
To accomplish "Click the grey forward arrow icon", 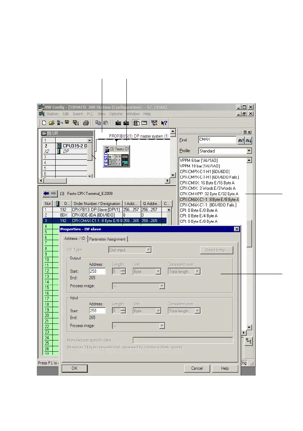I will tap(53, 193).
